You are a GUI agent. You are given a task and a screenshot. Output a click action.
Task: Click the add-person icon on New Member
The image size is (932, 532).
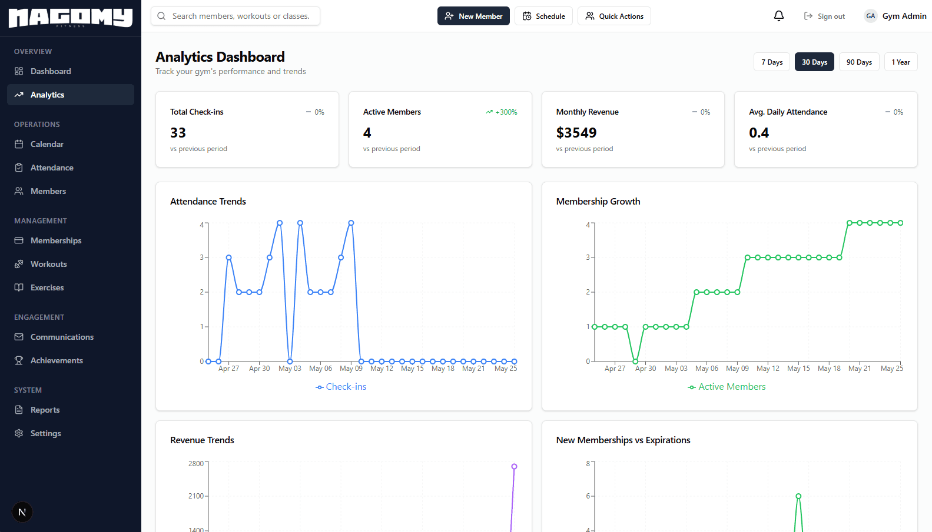449,16
